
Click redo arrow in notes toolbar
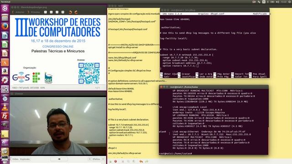147,161
